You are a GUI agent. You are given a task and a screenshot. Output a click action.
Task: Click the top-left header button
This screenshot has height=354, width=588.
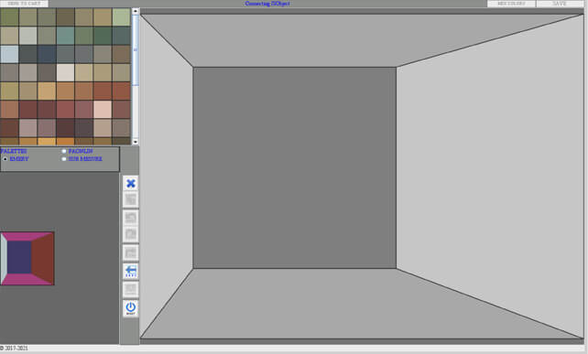click(24, 4)
